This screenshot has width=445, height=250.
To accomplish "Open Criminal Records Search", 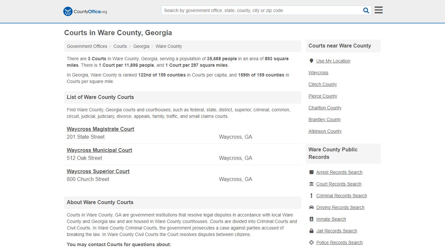I will pyautogui.click(x=341, y=196).
